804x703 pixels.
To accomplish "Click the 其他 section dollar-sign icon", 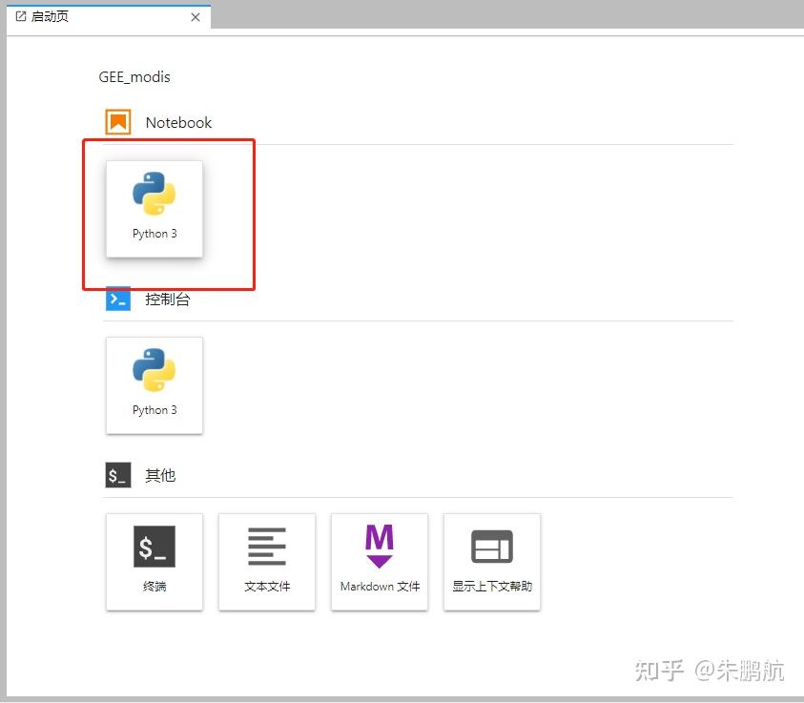I will (x=118, y=475).
